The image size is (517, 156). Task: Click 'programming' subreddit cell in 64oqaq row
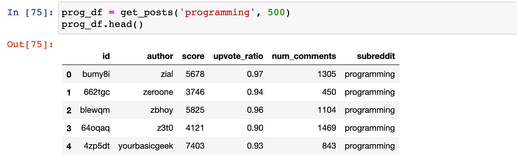click(x=370, y=129)
